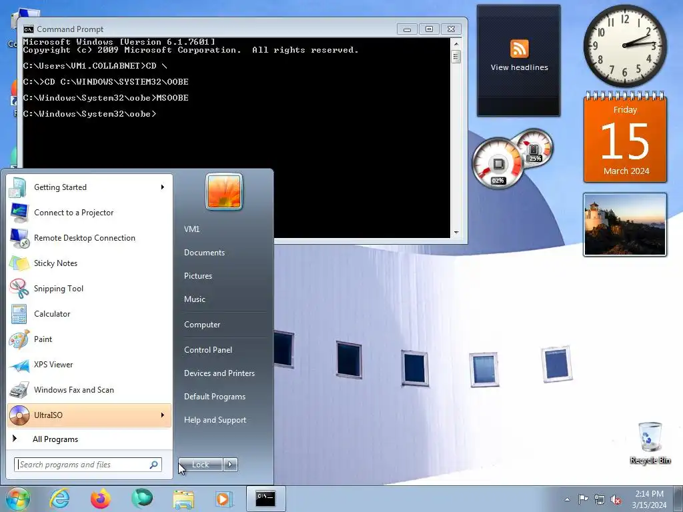This screenshot has height=512, width=683.
Task: Open Music from the Start menu
Action: click(x=194, y=299)
